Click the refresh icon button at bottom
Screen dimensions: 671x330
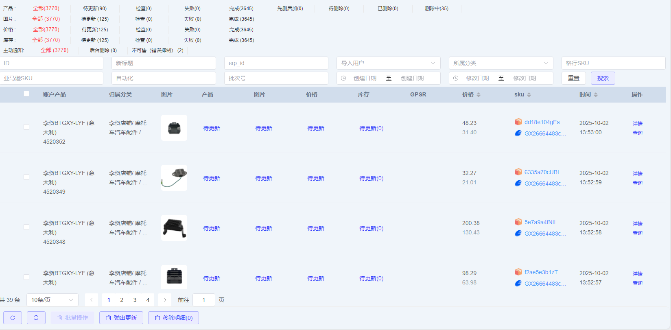coord(13,318)
